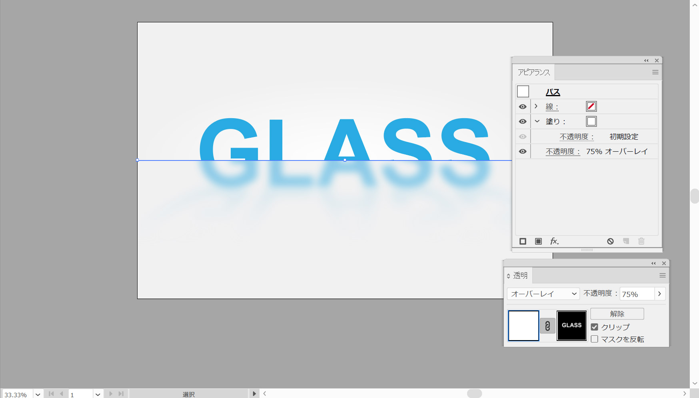Enable the マスクを反転 checkbox

[595, 339]
